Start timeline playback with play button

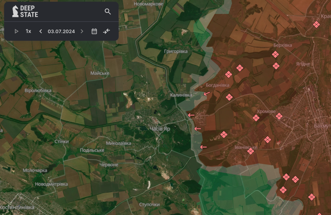point(16,31)
